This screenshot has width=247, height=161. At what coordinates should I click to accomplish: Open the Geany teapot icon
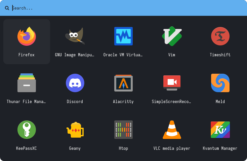[x=75, y=130]
